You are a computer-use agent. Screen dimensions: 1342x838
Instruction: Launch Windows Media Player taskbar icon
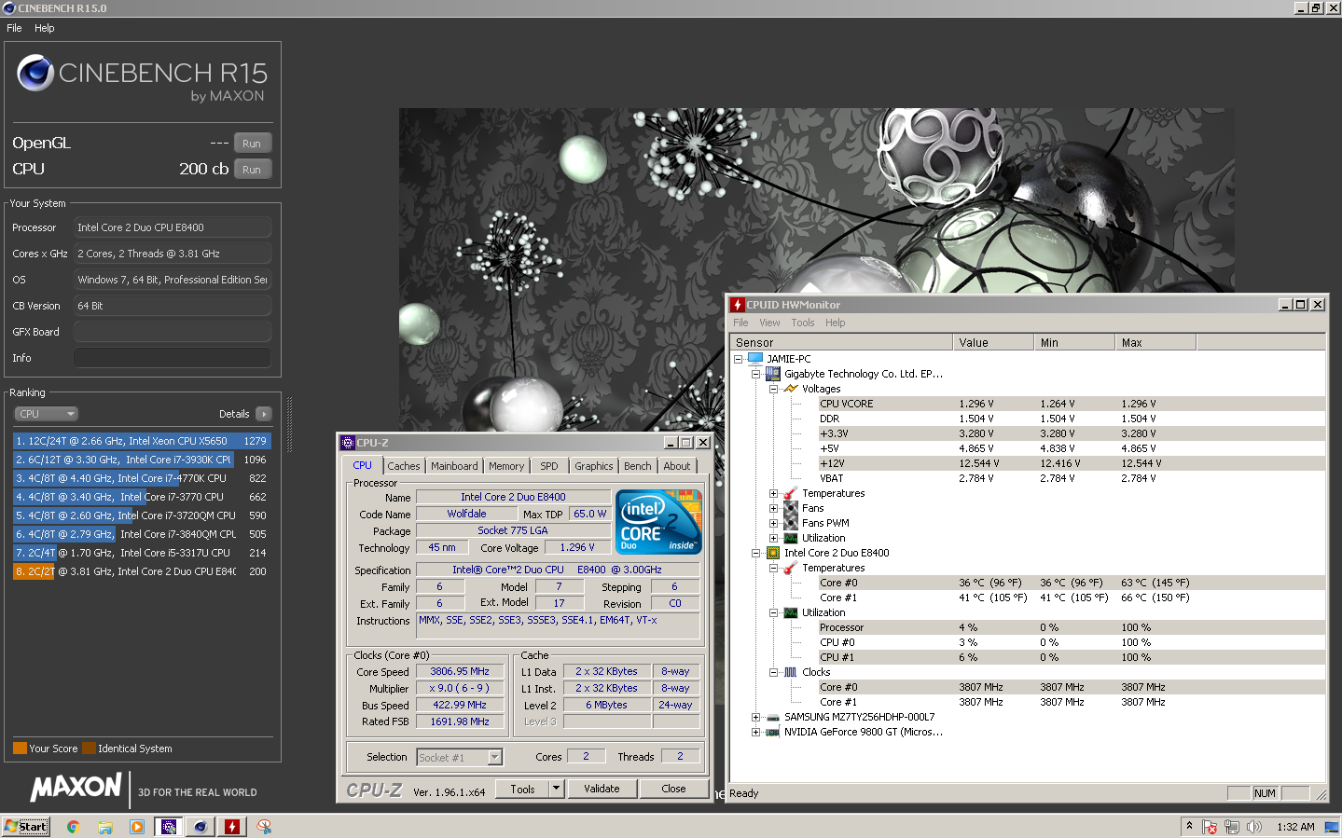click(137, 827)
